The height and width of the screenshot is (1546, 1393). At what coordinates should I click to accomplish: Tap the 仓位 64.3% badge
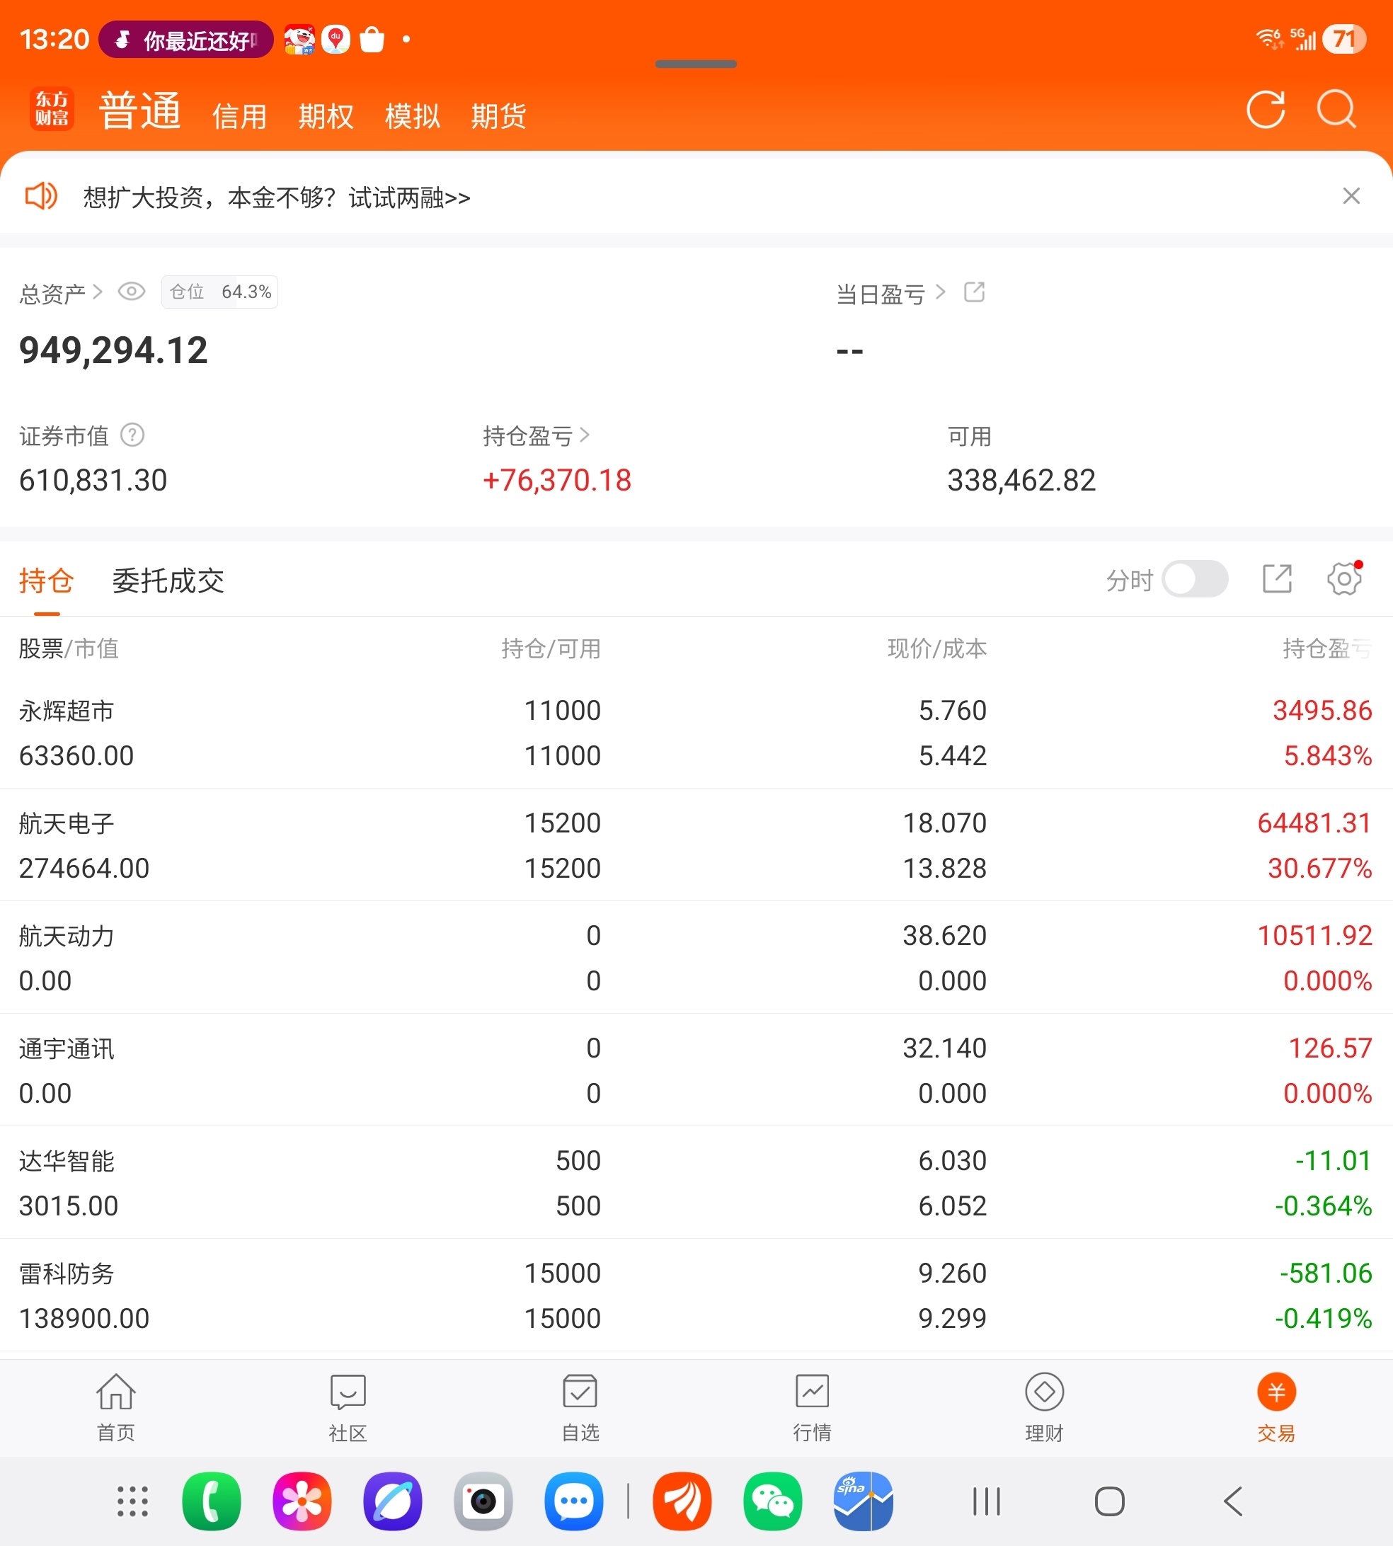click(219, 292)
